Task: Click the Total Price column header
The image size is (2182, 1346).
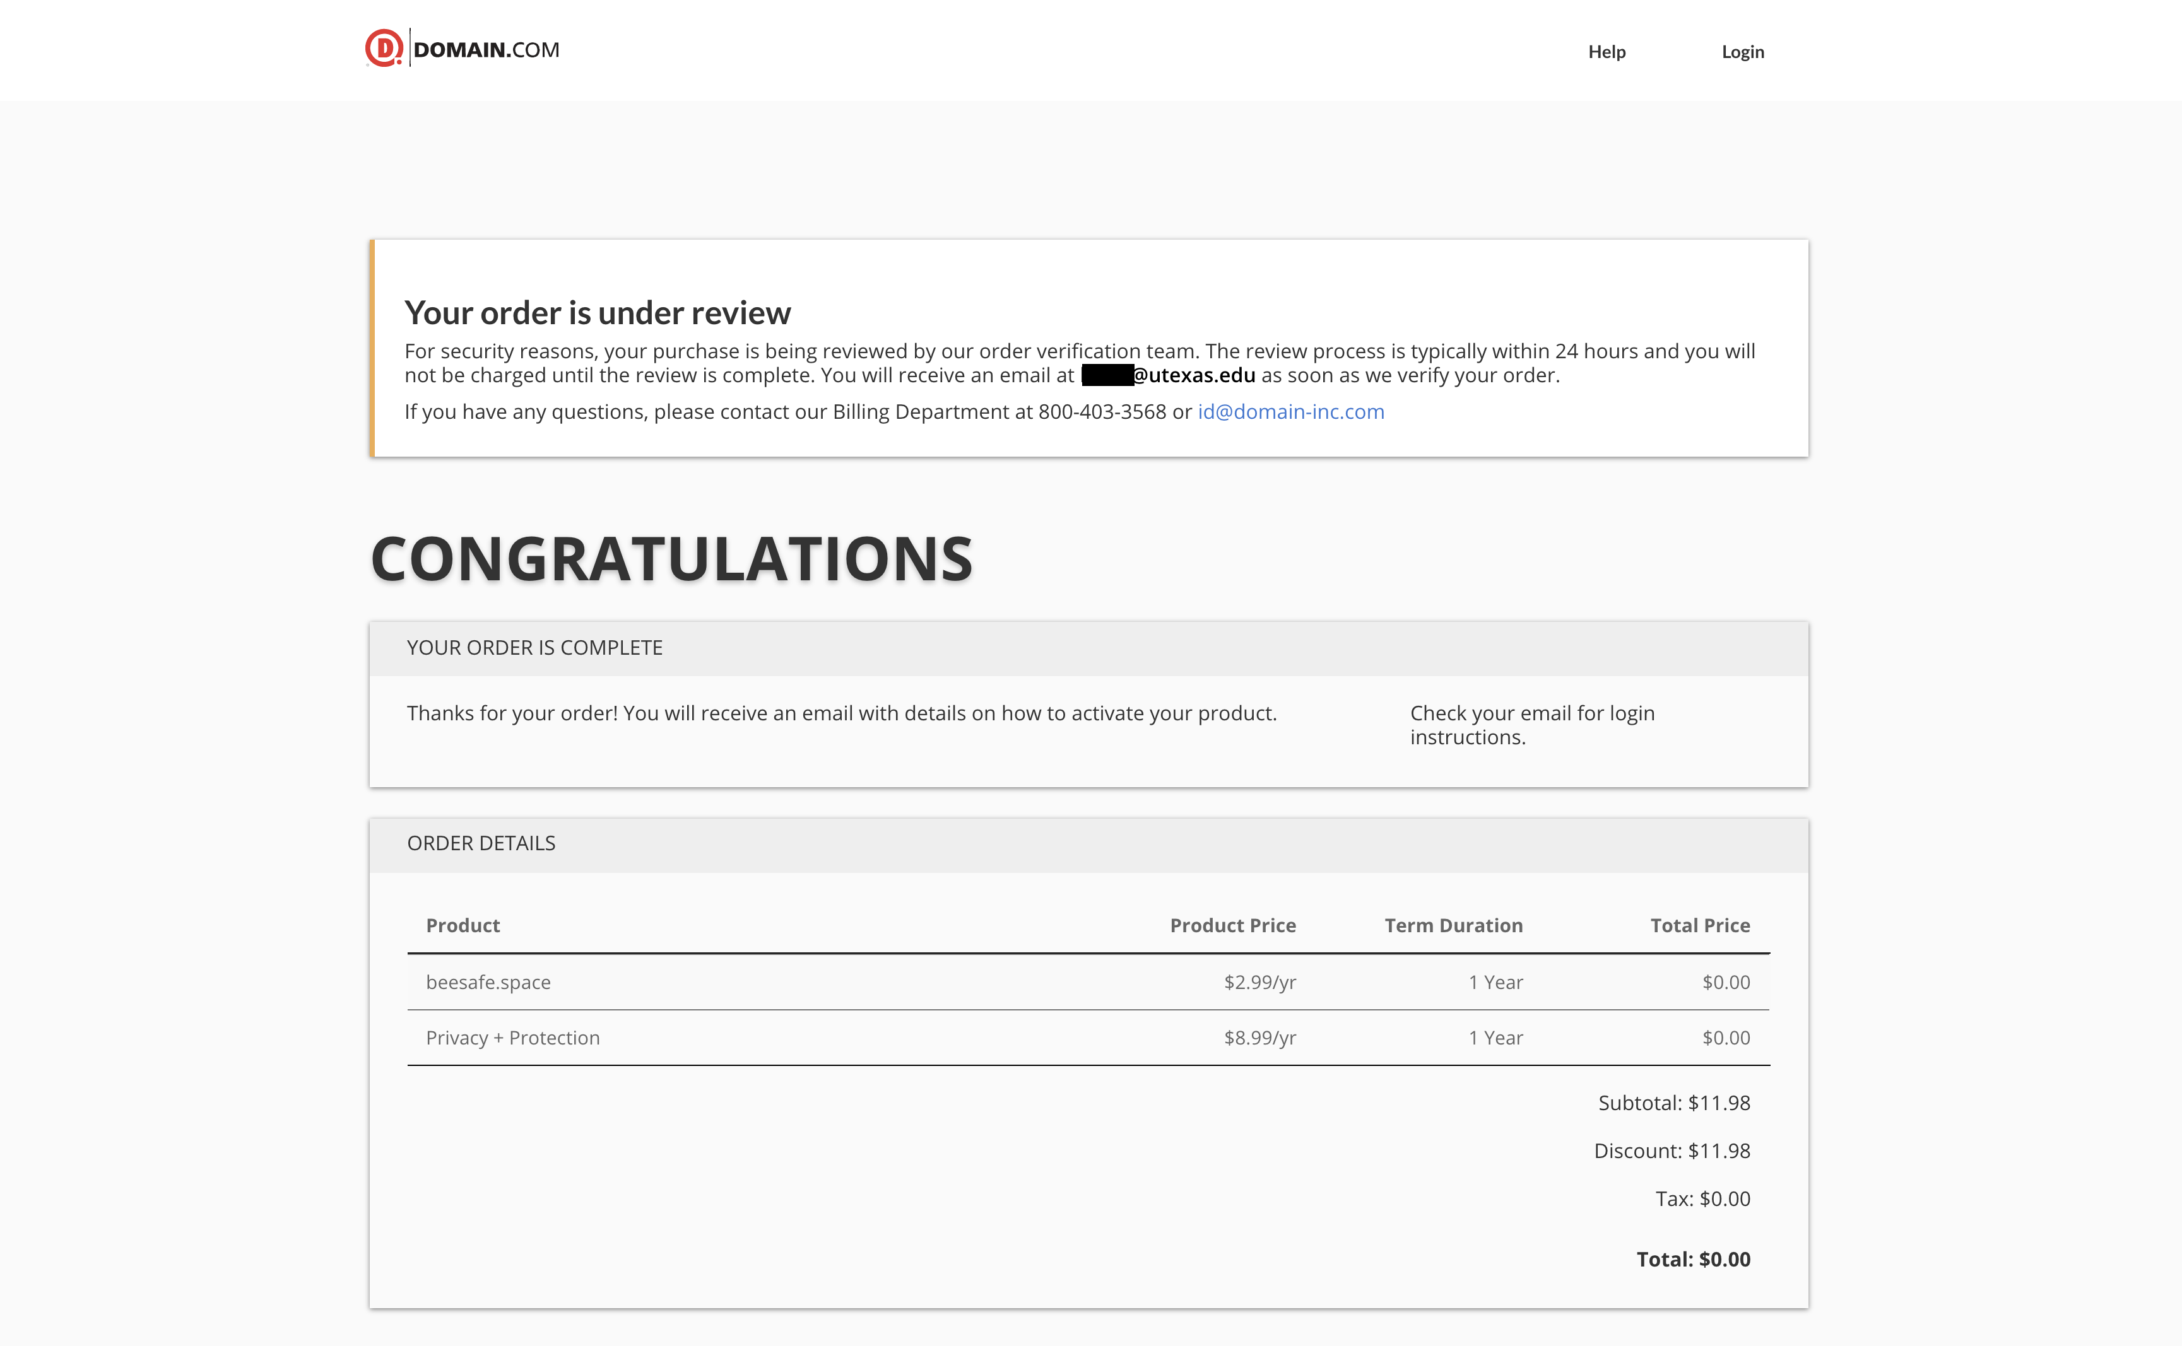Action: click(1699, 926)
